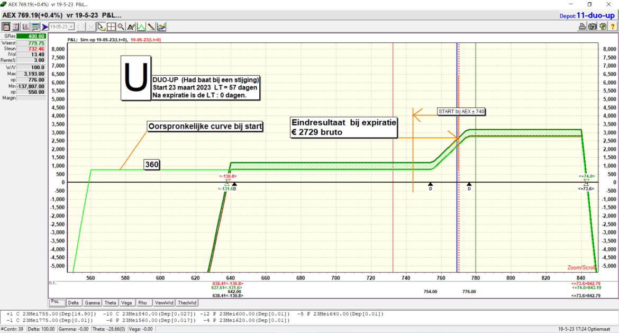Click '-10 C 23Mei840.00' position text
This screenshot has height=333, width=619.
click(x=149, y=314)
